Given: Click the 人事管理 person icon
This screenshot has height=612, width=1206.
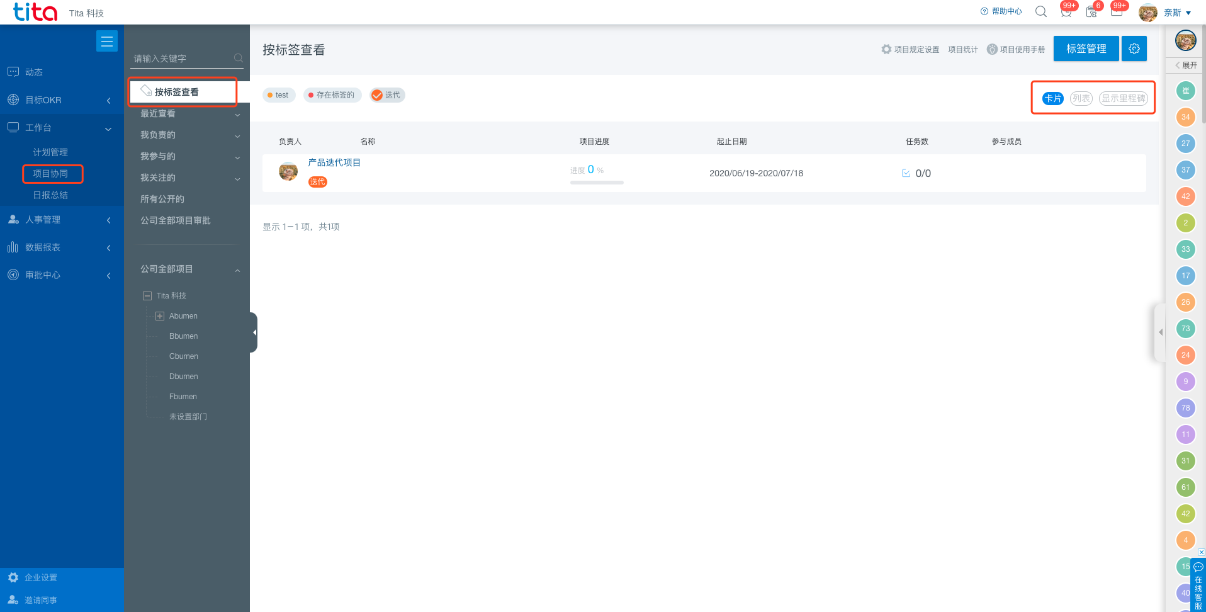Looking at the screenshot, I should point(13,220).
